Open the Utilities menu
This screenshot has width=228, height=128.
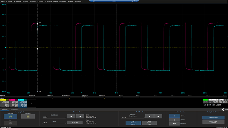click(71, 1)
